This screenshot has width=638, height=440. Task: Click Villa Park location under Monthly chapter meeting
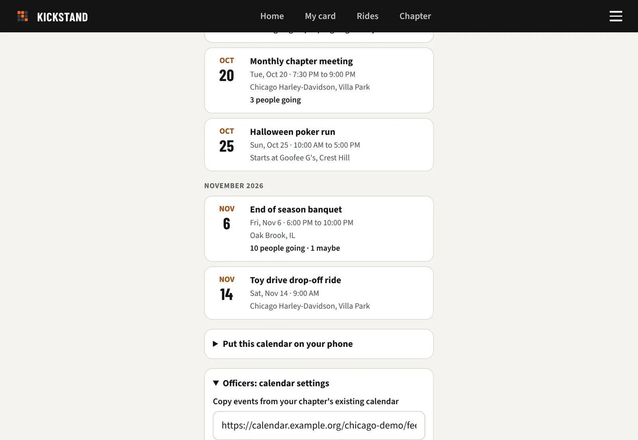[310, 87]
